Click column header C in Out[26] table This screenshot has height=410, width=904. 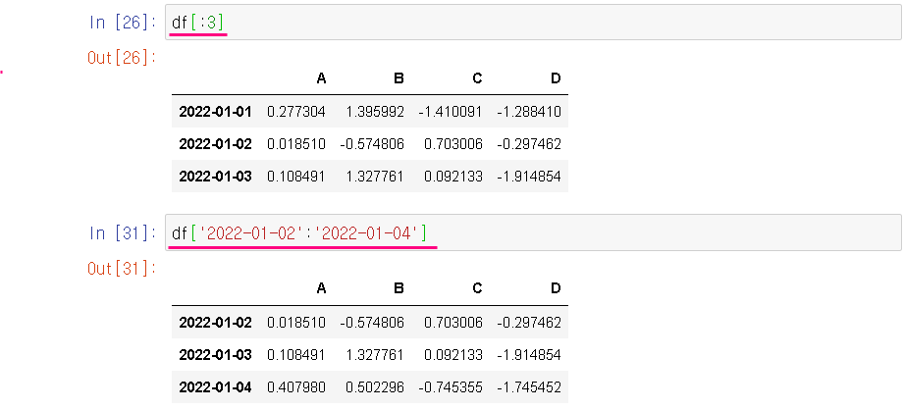(x=477, y=78)
